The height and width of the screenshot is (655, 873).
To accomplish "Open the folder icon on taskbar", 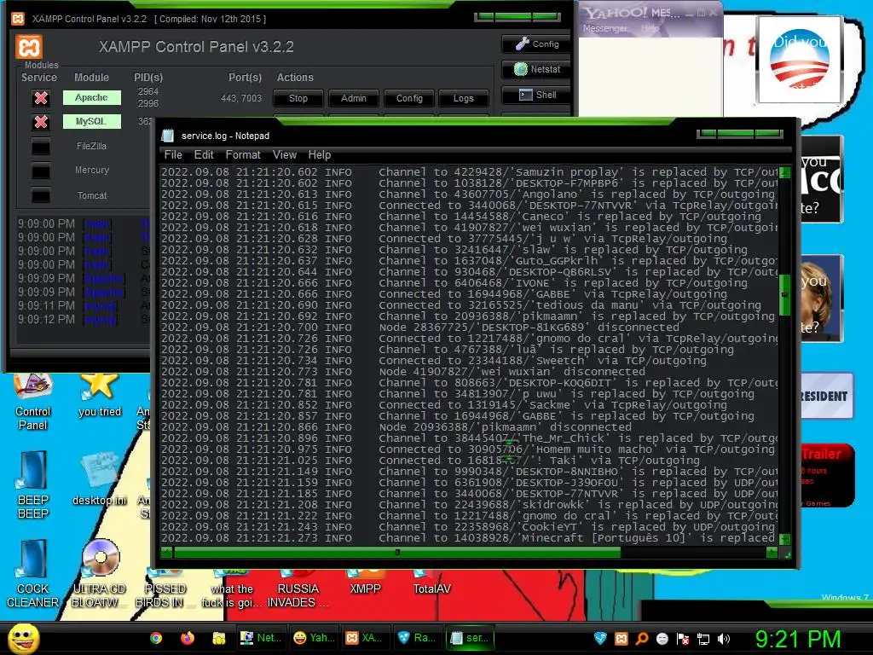I will tap(219, 638).
